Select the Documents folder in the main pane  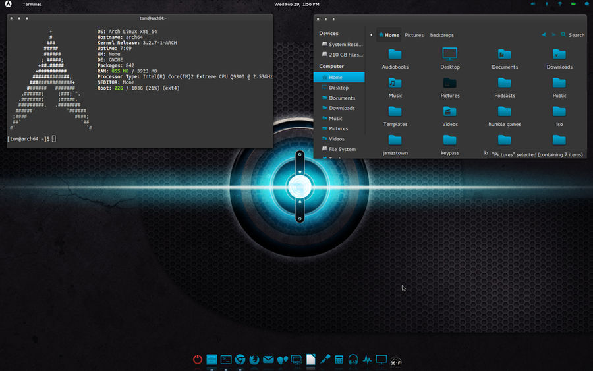(505, 58)
